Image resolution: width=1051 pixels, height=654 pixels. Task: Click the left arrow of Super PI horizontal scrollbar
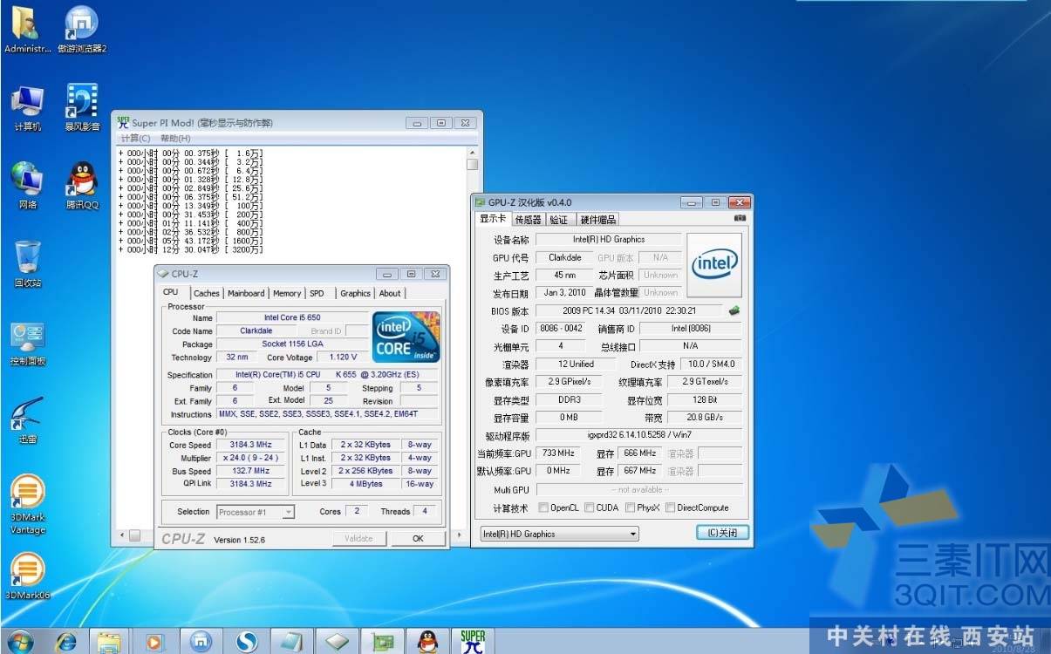122,535
